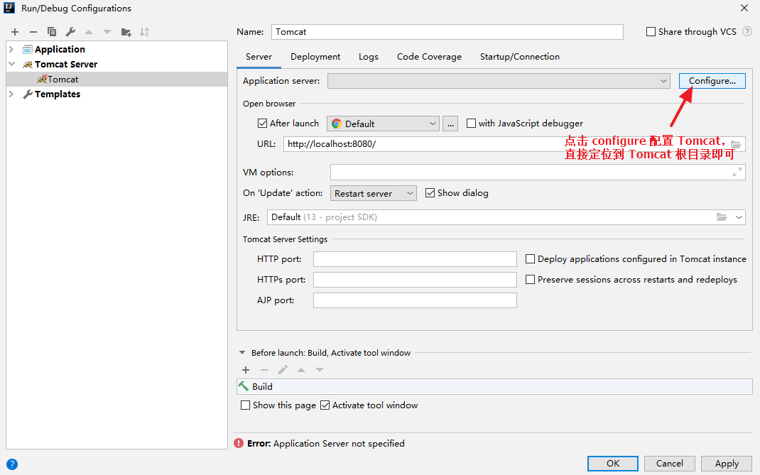Click the edit templates wrench icon
Viewport: 760px width, 475px height.
click(x=70, y=32)
